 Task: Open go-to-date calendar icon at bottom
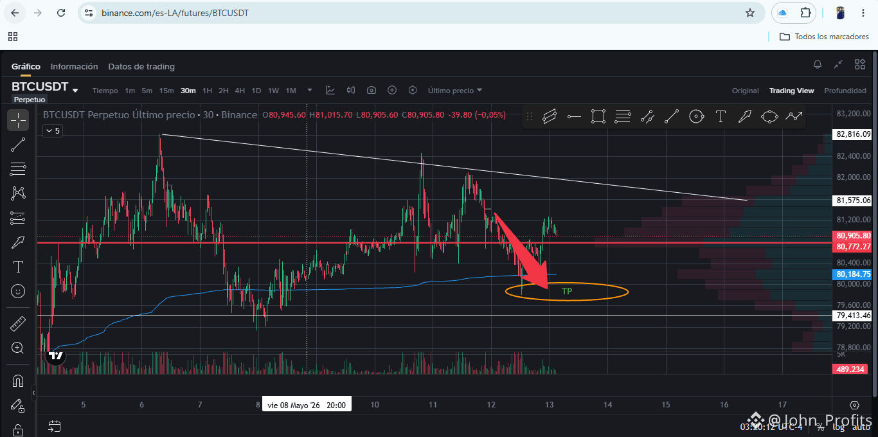point(55,425)
